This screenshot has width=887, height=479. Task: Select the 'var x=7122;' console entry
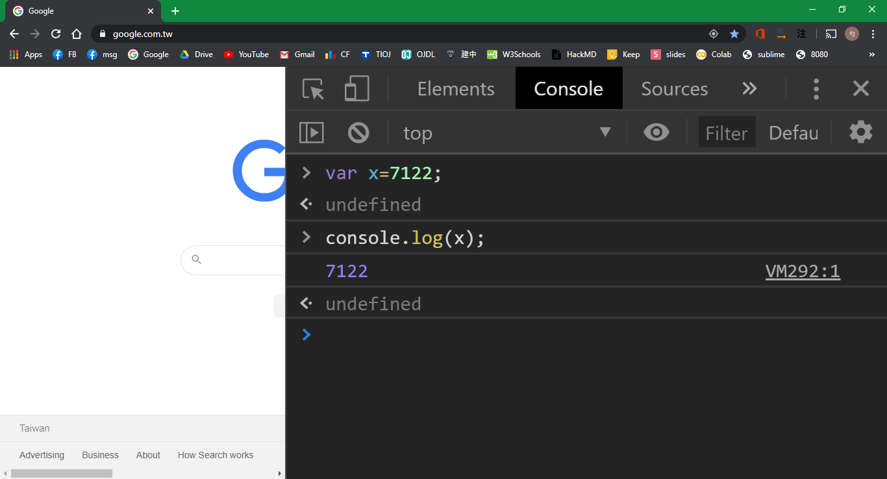tap(384, 173)
